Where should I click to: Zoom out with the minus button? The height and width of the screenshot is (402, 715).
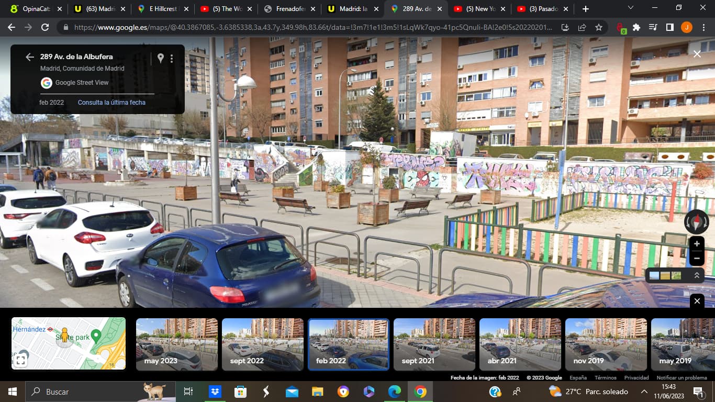(x=697, y=258)
